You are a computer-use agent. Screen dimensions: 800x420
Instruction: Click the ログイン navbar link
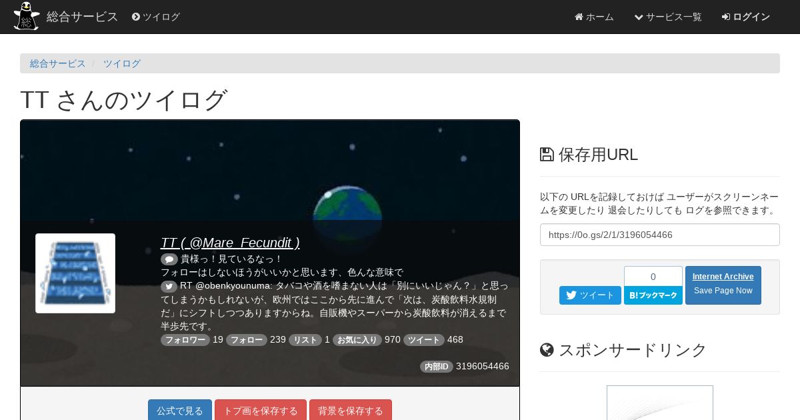pos(746,17)
